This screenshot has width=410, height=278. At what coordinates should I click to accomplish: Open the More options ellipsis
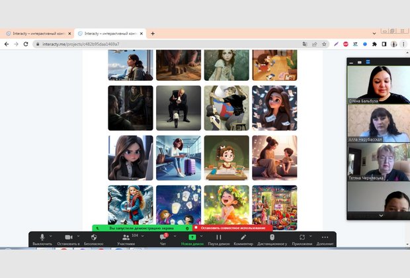(325, 237)
